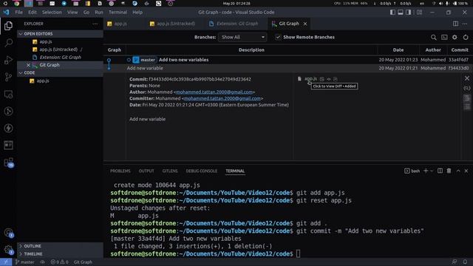Expand the Outline section
Image resolution: width=473 pixels, height=266 pixels.
[x=61, y=246]
